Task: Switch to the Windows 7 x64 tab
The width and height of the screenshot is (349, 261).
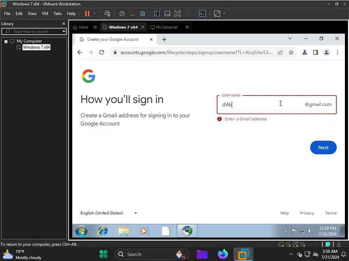Action: pos(123,27)
